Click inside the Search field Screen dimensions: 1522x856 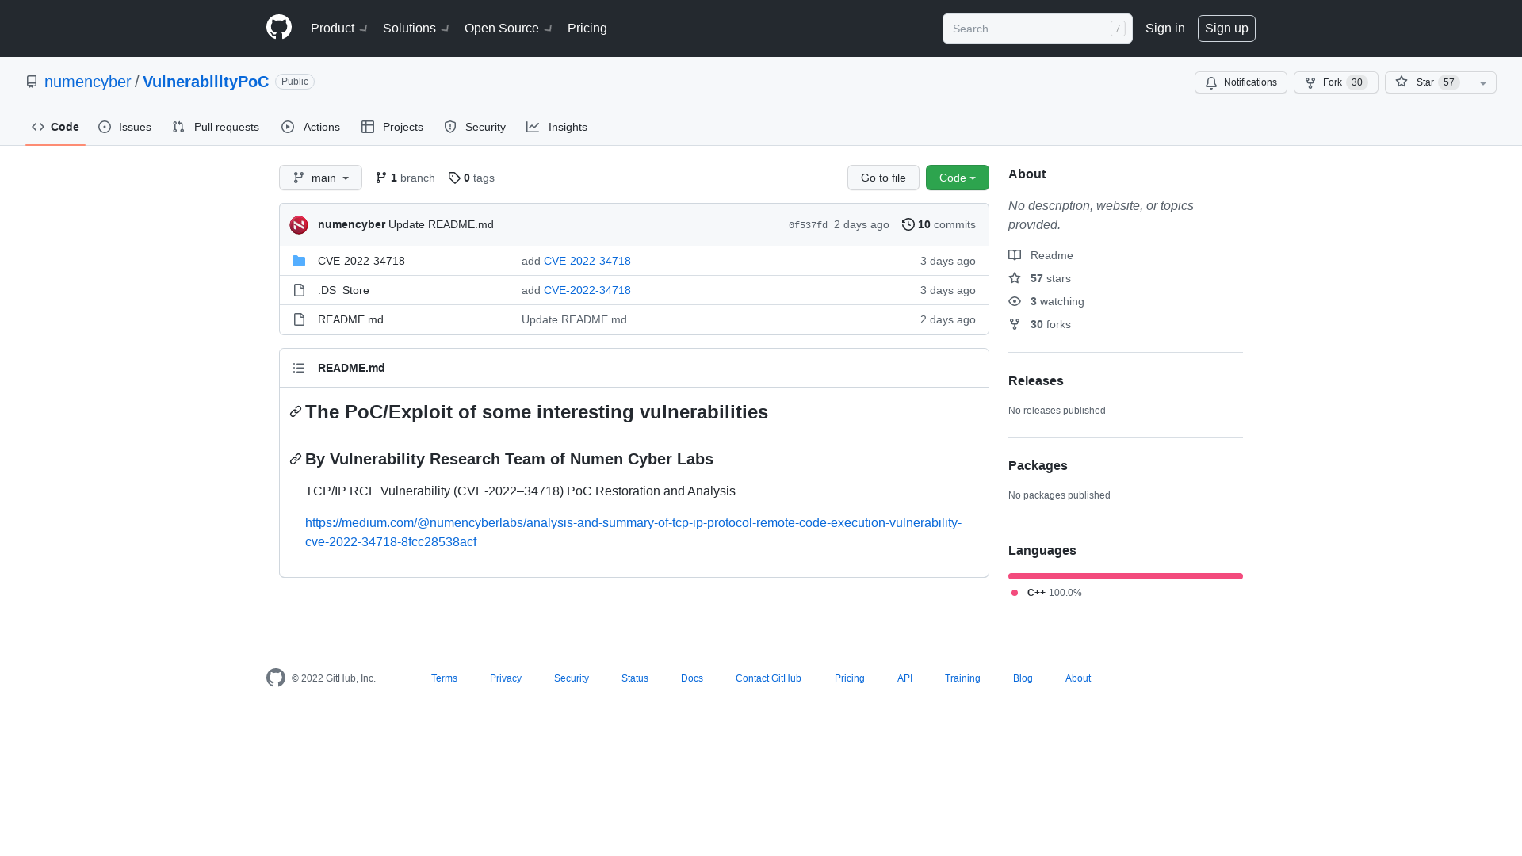[x=1031, y=28]
